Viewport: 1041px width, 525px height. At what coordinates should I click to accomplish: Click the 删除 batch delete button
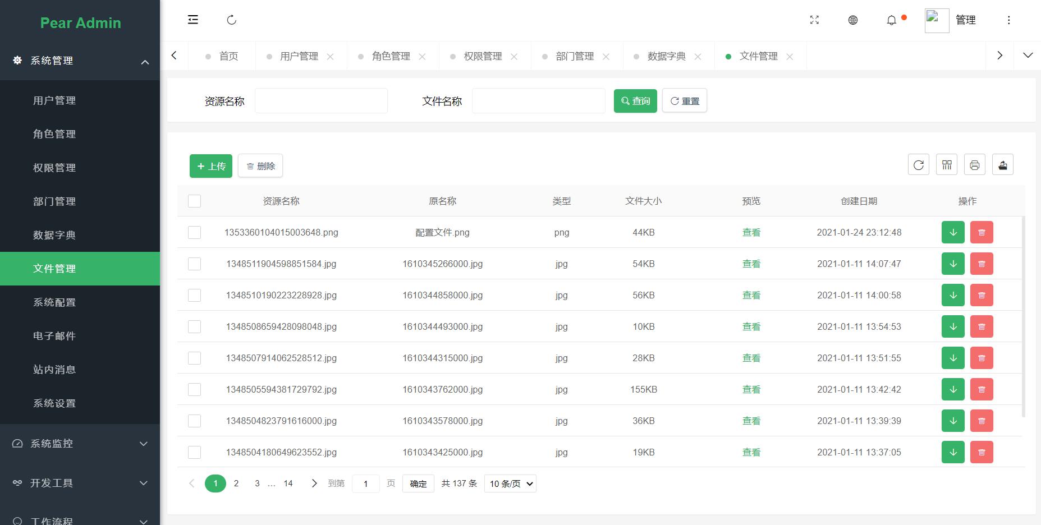click(x=260, y=166)
